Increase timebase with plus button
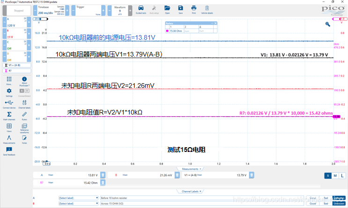 pos(67,10)
